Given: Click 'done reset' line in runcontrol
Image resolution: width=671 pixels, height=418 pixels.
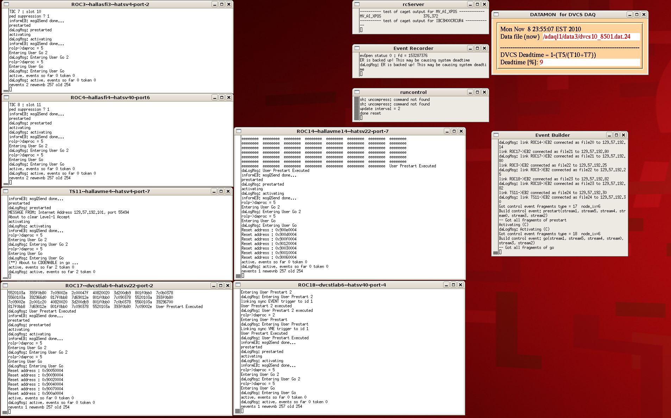Looking at the screenshot, I should [370, 113].
